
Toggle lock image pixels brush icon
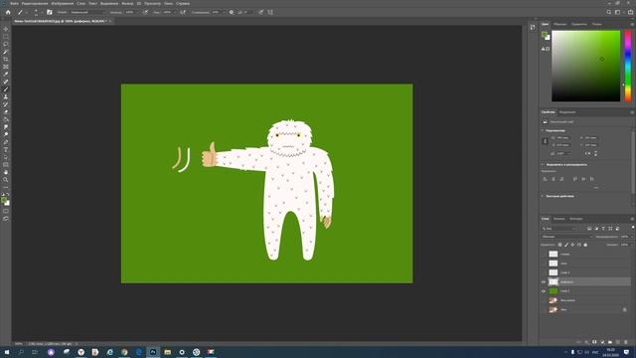pos(566,245)
